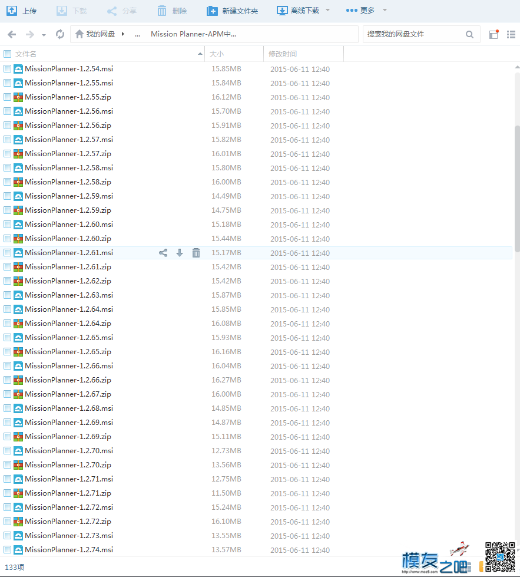Viewport: 520px width, 577px height.
Task: Click the scrollbar up arrow
Action: pos(517,67)
